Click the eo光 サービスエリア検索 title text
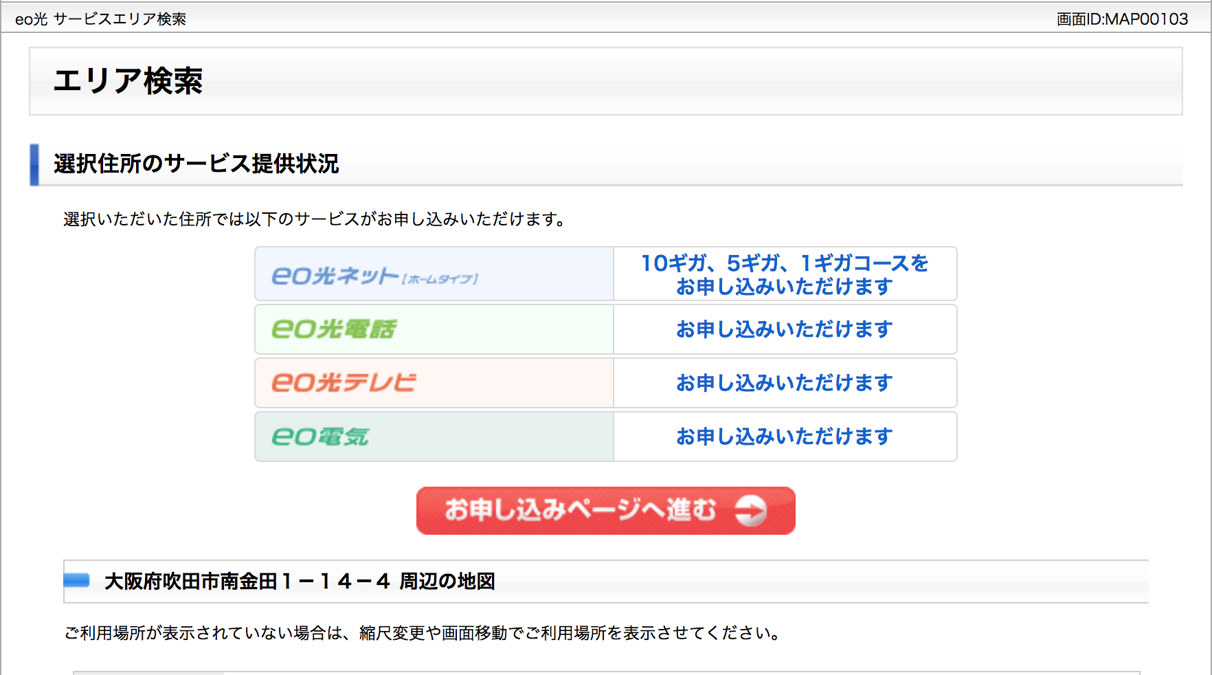Screen dimensions: 1212x675 100,19
